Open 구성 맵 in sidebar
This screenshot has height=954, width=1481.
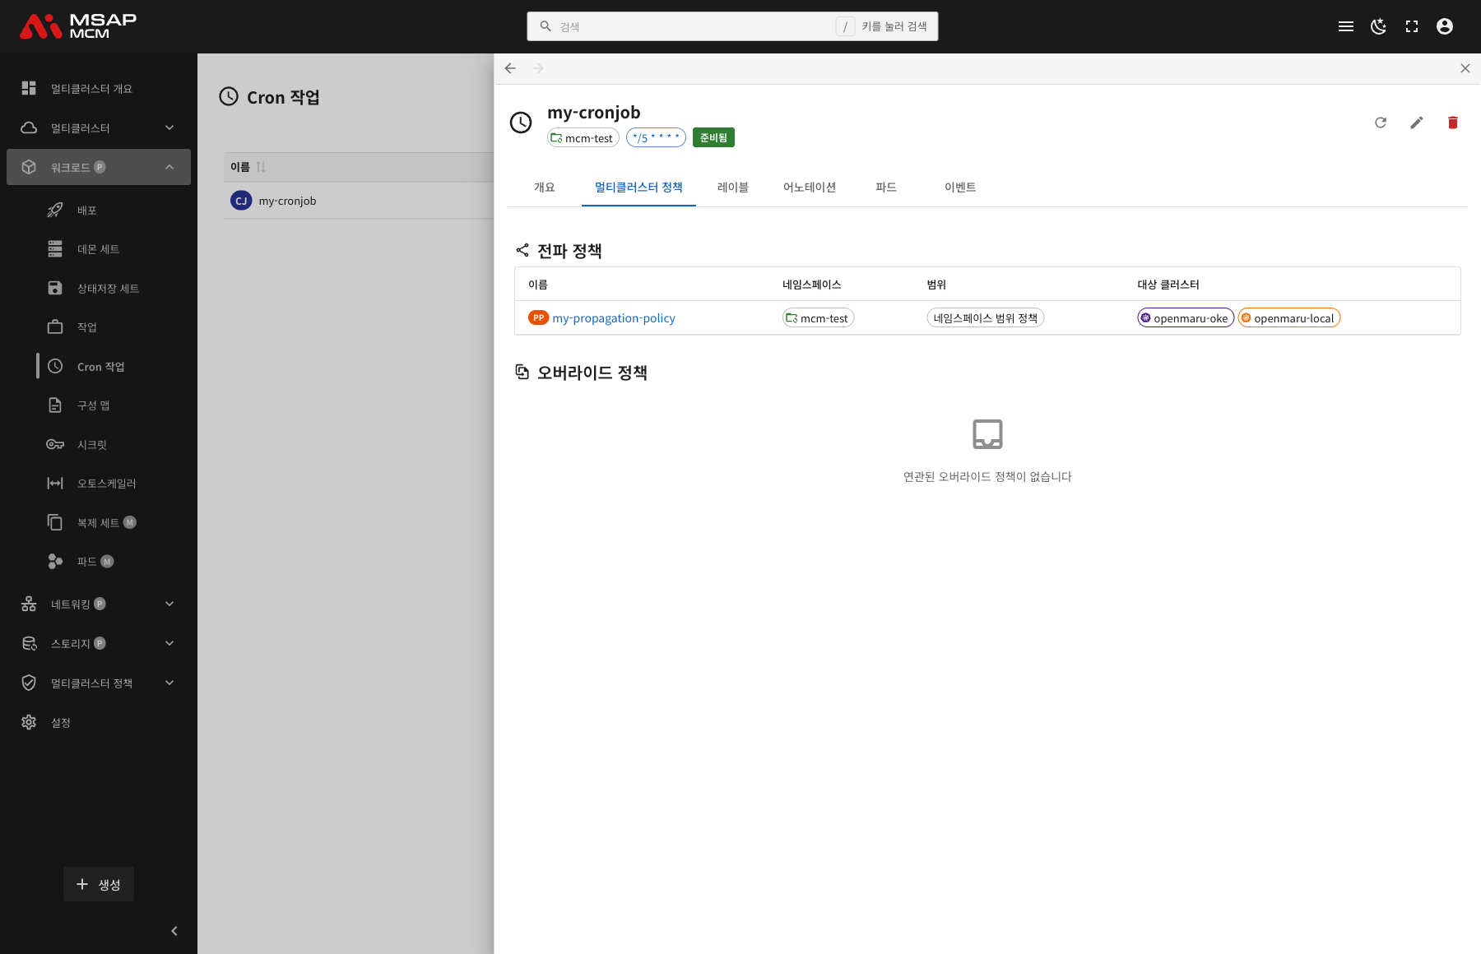click(99, 405)
